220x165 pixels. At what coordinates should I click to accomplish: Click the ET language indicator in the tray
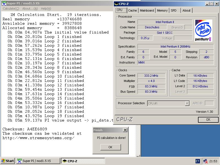[197, 161]
